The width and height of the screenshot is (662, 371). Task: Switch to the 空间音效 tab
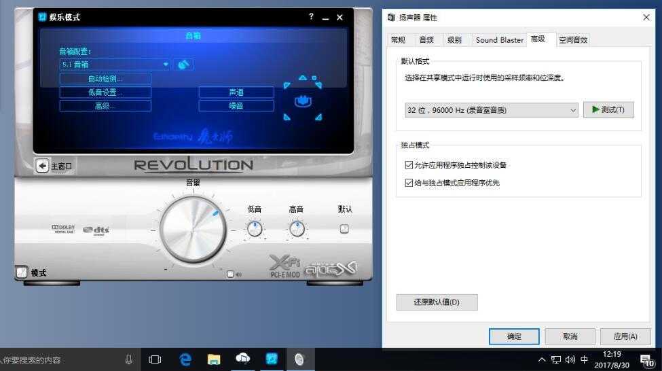573,40
